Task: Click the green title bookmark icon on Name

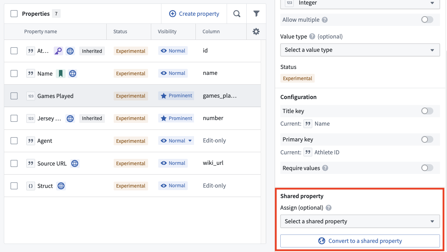Action: tap(61, 73)
